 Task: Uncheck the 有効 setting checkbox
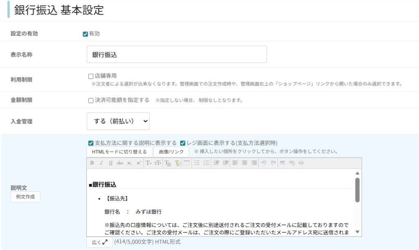86,34
